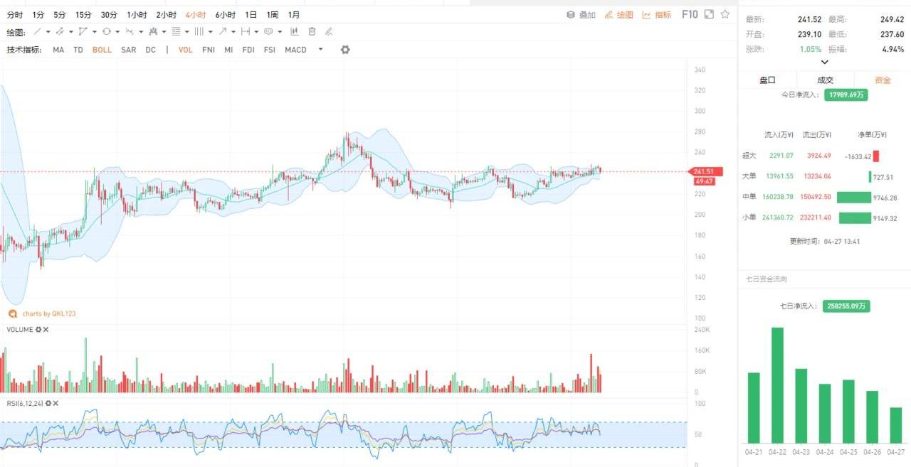Select the 1日 timeframe
This screenshot has height=467, width=911.
point(251,15)
